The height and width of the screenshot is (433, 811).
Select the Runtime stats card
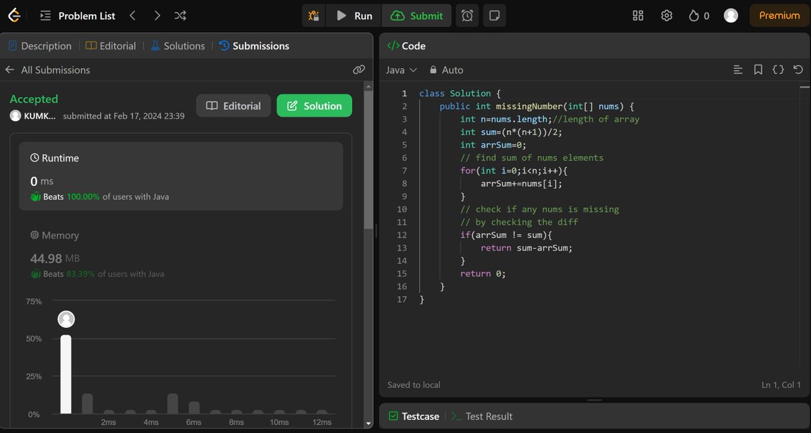click(180, 176)
